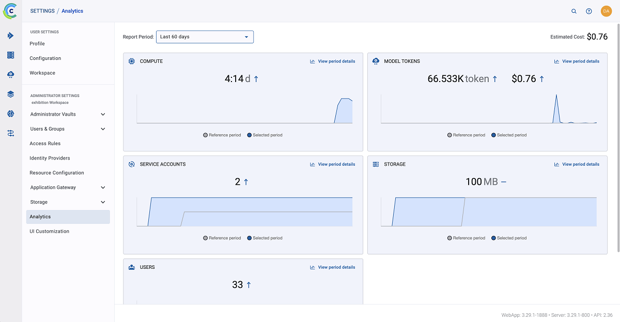View period details for Model Tokens
620x322 pixels.
tap(577, 61)
